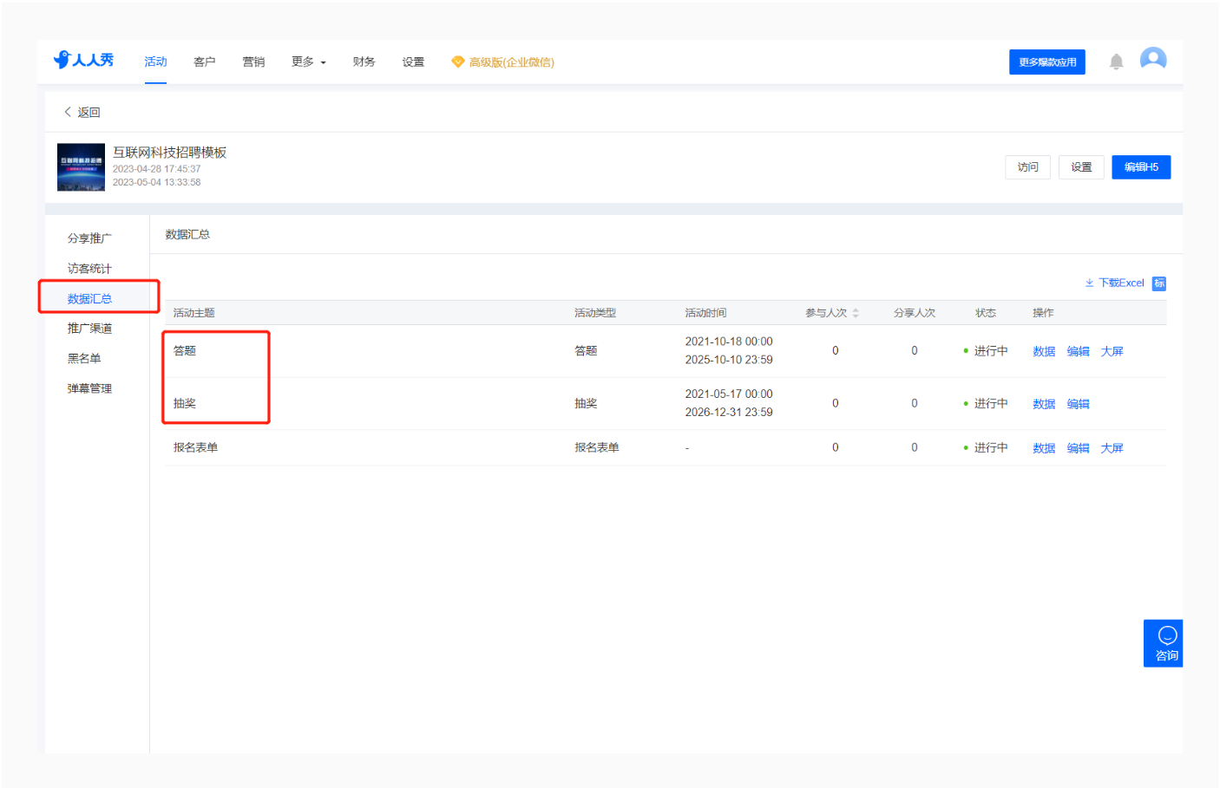The width and height of the screenshot is (1220, 788).
Task: Click the 进行中 status in 抽奖 row
Action: pyautogui.click(x=986, y=404)
